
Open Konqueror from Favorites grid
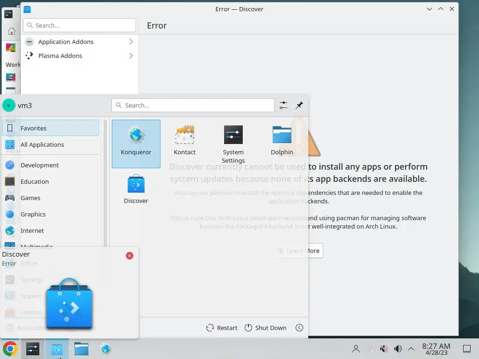point(136,144)
